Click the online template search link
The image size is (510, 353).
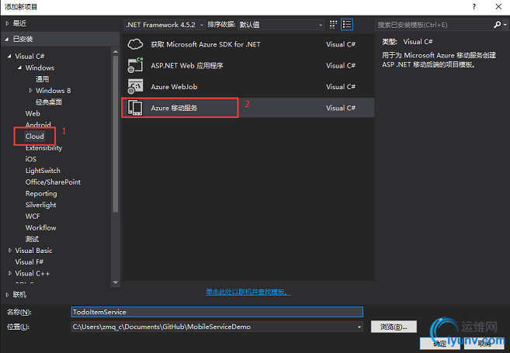click(x=248, y=292)
